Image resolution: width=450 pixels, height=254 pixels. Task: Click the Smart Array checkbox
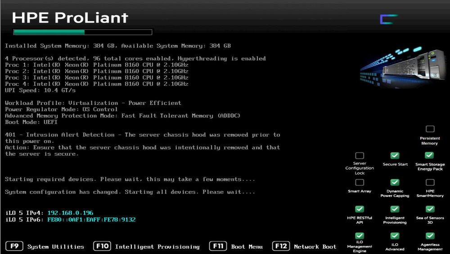pos(360,182)
